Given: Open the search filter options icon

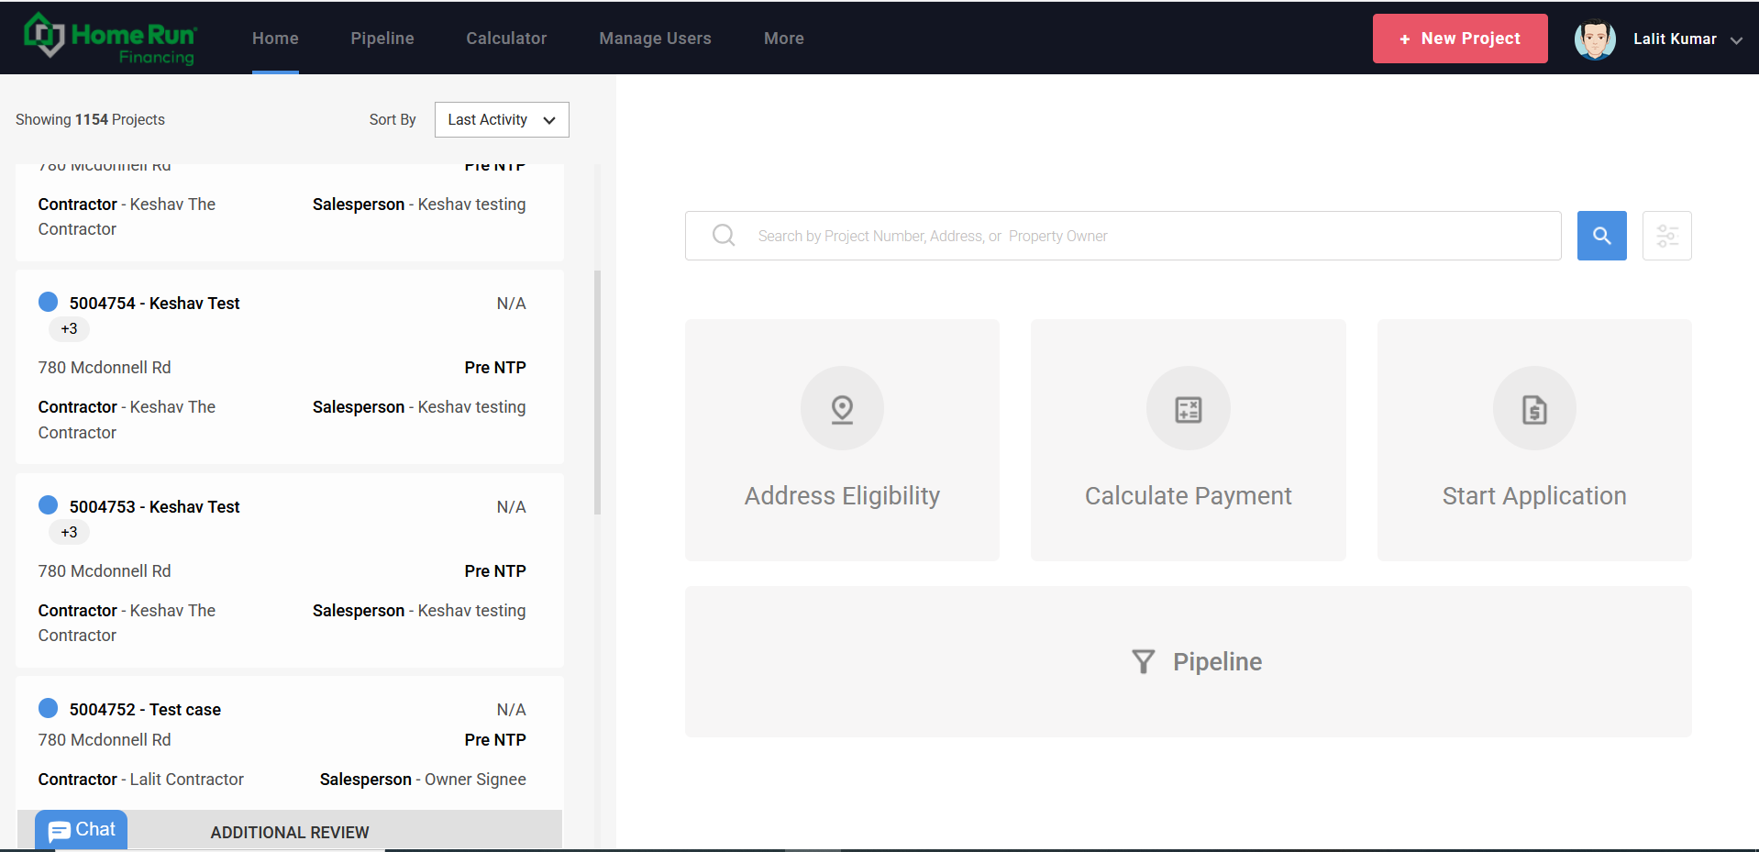Looking at the screenshot, I should point(1666,236).
